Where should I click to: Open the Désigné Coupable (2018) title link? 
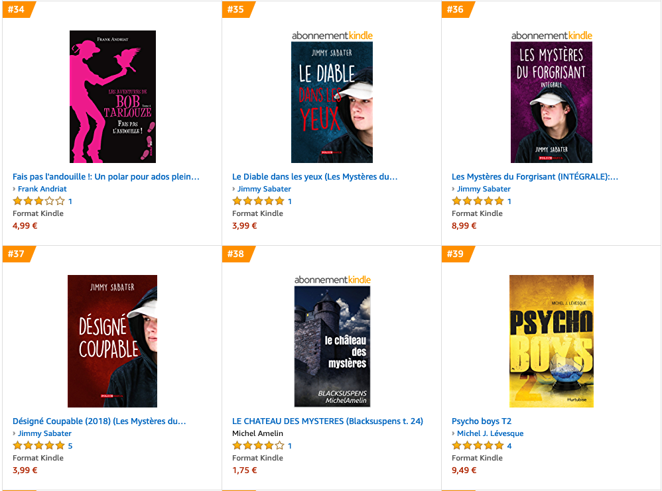tap(99, 421)
